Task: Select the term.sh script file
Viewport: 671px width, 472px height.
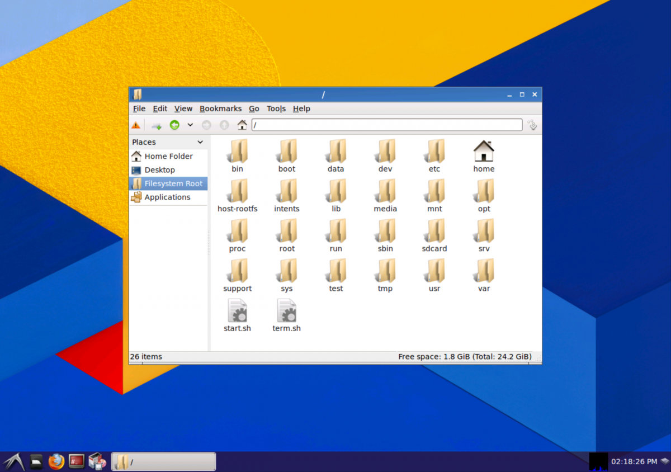Action: (286, 316)
